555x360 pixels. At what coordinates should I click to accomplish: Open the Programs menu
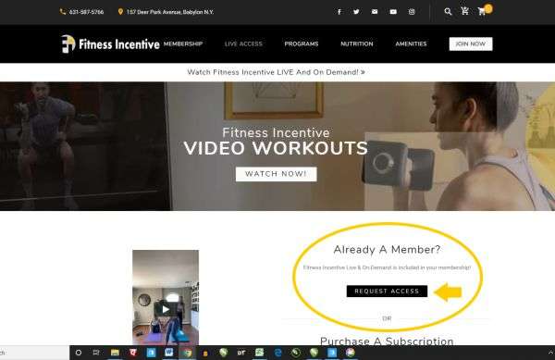(x=302, y=43)
